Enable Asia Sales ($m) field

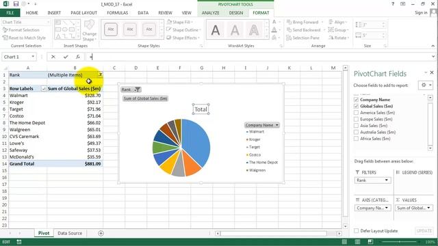click(x=356, y=126)
